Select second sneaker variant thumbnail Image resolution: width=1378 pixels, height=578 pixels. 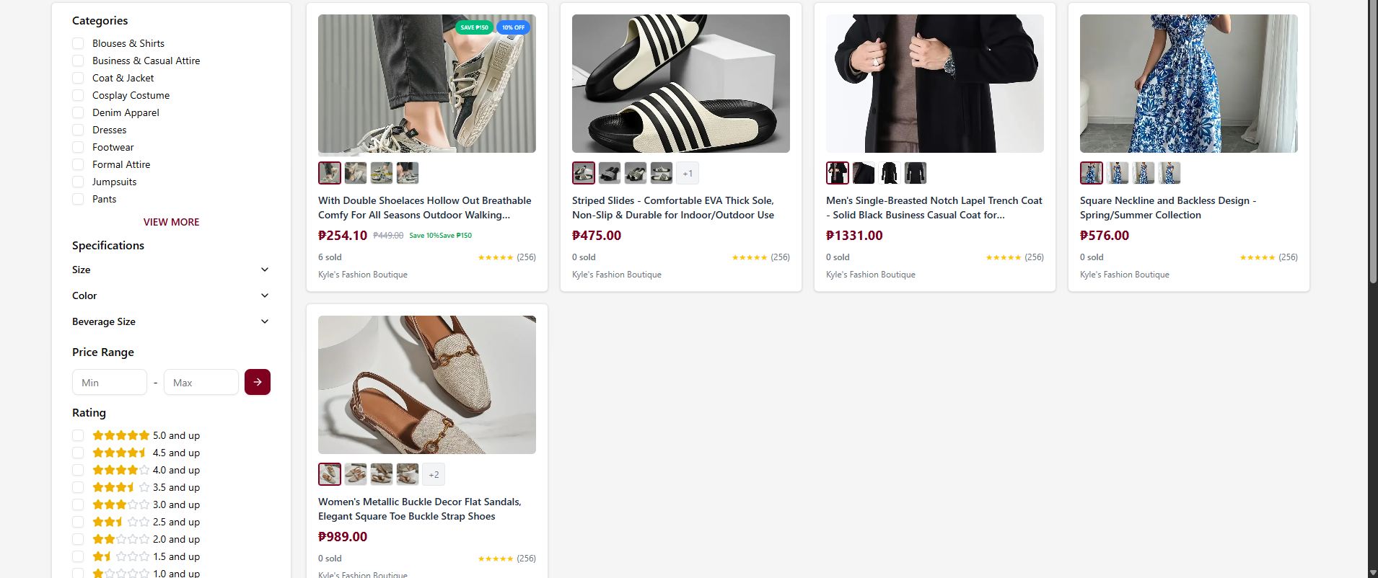click(356, 173)
